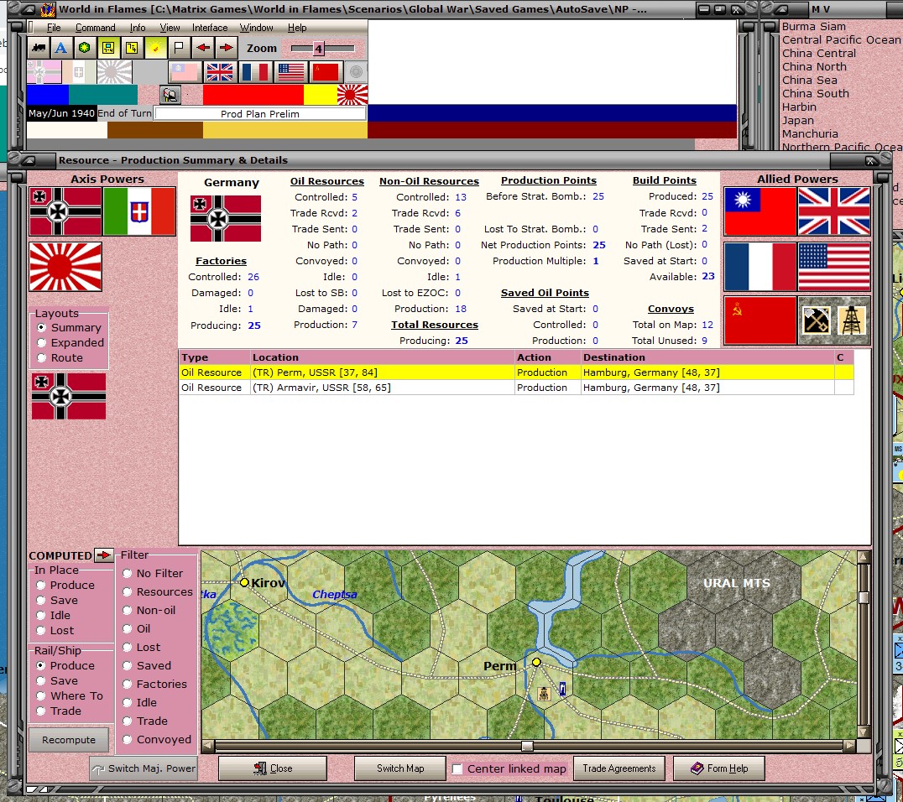
Task: Select the blue letter A toolbar icon
Action: pyautogui.click(x=61, y=48)
